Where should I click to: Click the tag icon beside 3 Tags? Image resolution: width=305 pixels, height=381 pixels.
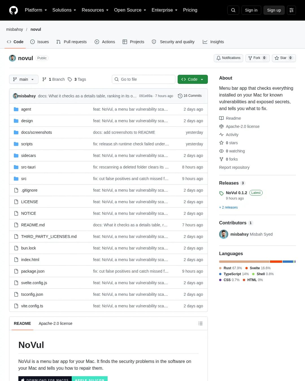[x=70, y=79]
